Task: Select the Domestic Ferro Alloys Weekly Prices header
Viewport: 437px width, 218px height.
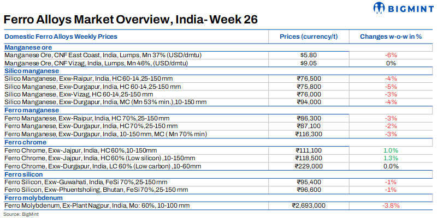Action: (61, 37)
